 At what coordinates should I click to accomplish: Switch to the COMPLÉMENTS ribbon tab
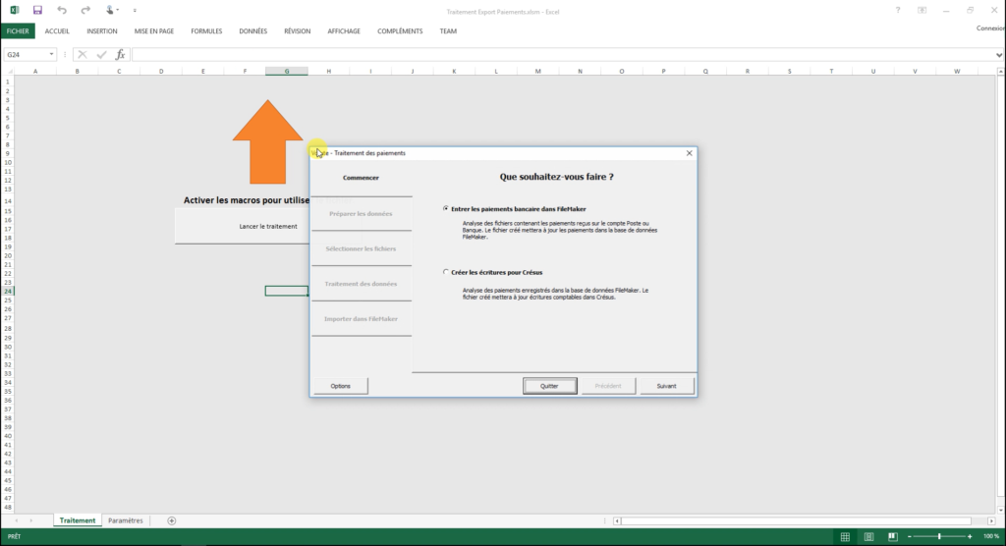point(400,30)
